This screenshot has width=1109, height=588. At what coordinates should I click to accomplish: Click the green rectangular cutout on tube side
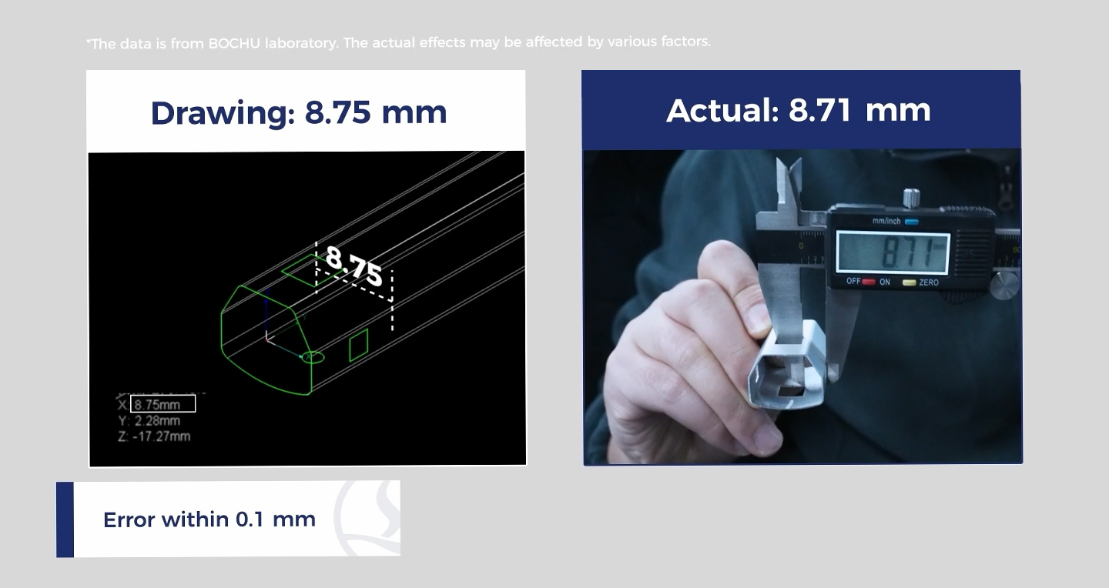359,345
